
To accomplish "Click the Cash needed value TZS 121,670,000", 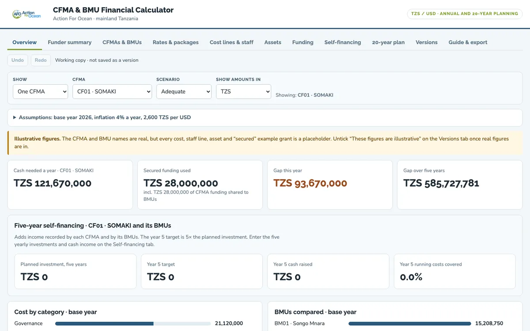I will click(x=53, y=183).
